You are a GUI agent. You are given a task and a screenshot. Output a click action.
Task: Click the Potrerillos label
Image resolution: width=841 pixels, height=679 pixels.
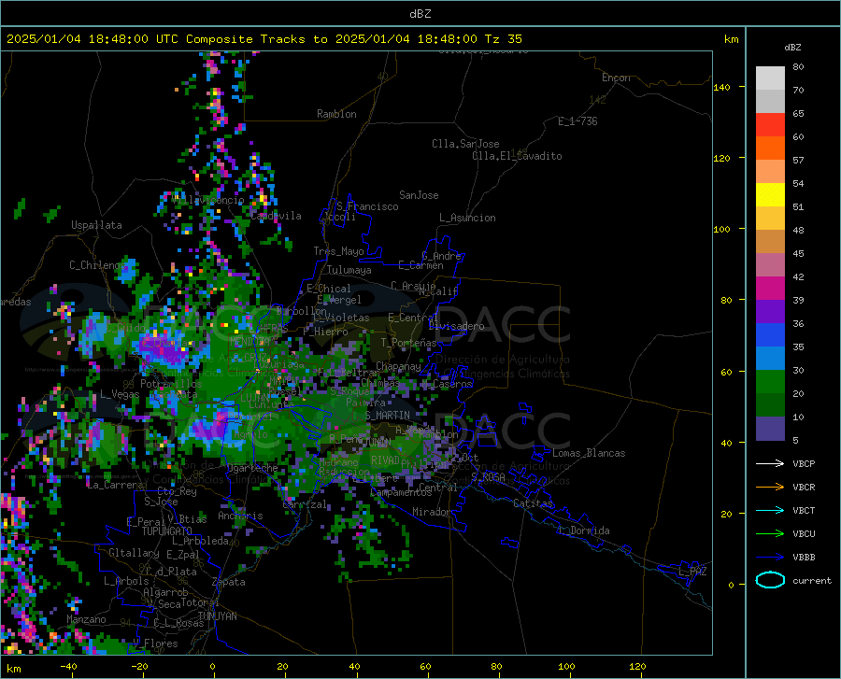171,384
